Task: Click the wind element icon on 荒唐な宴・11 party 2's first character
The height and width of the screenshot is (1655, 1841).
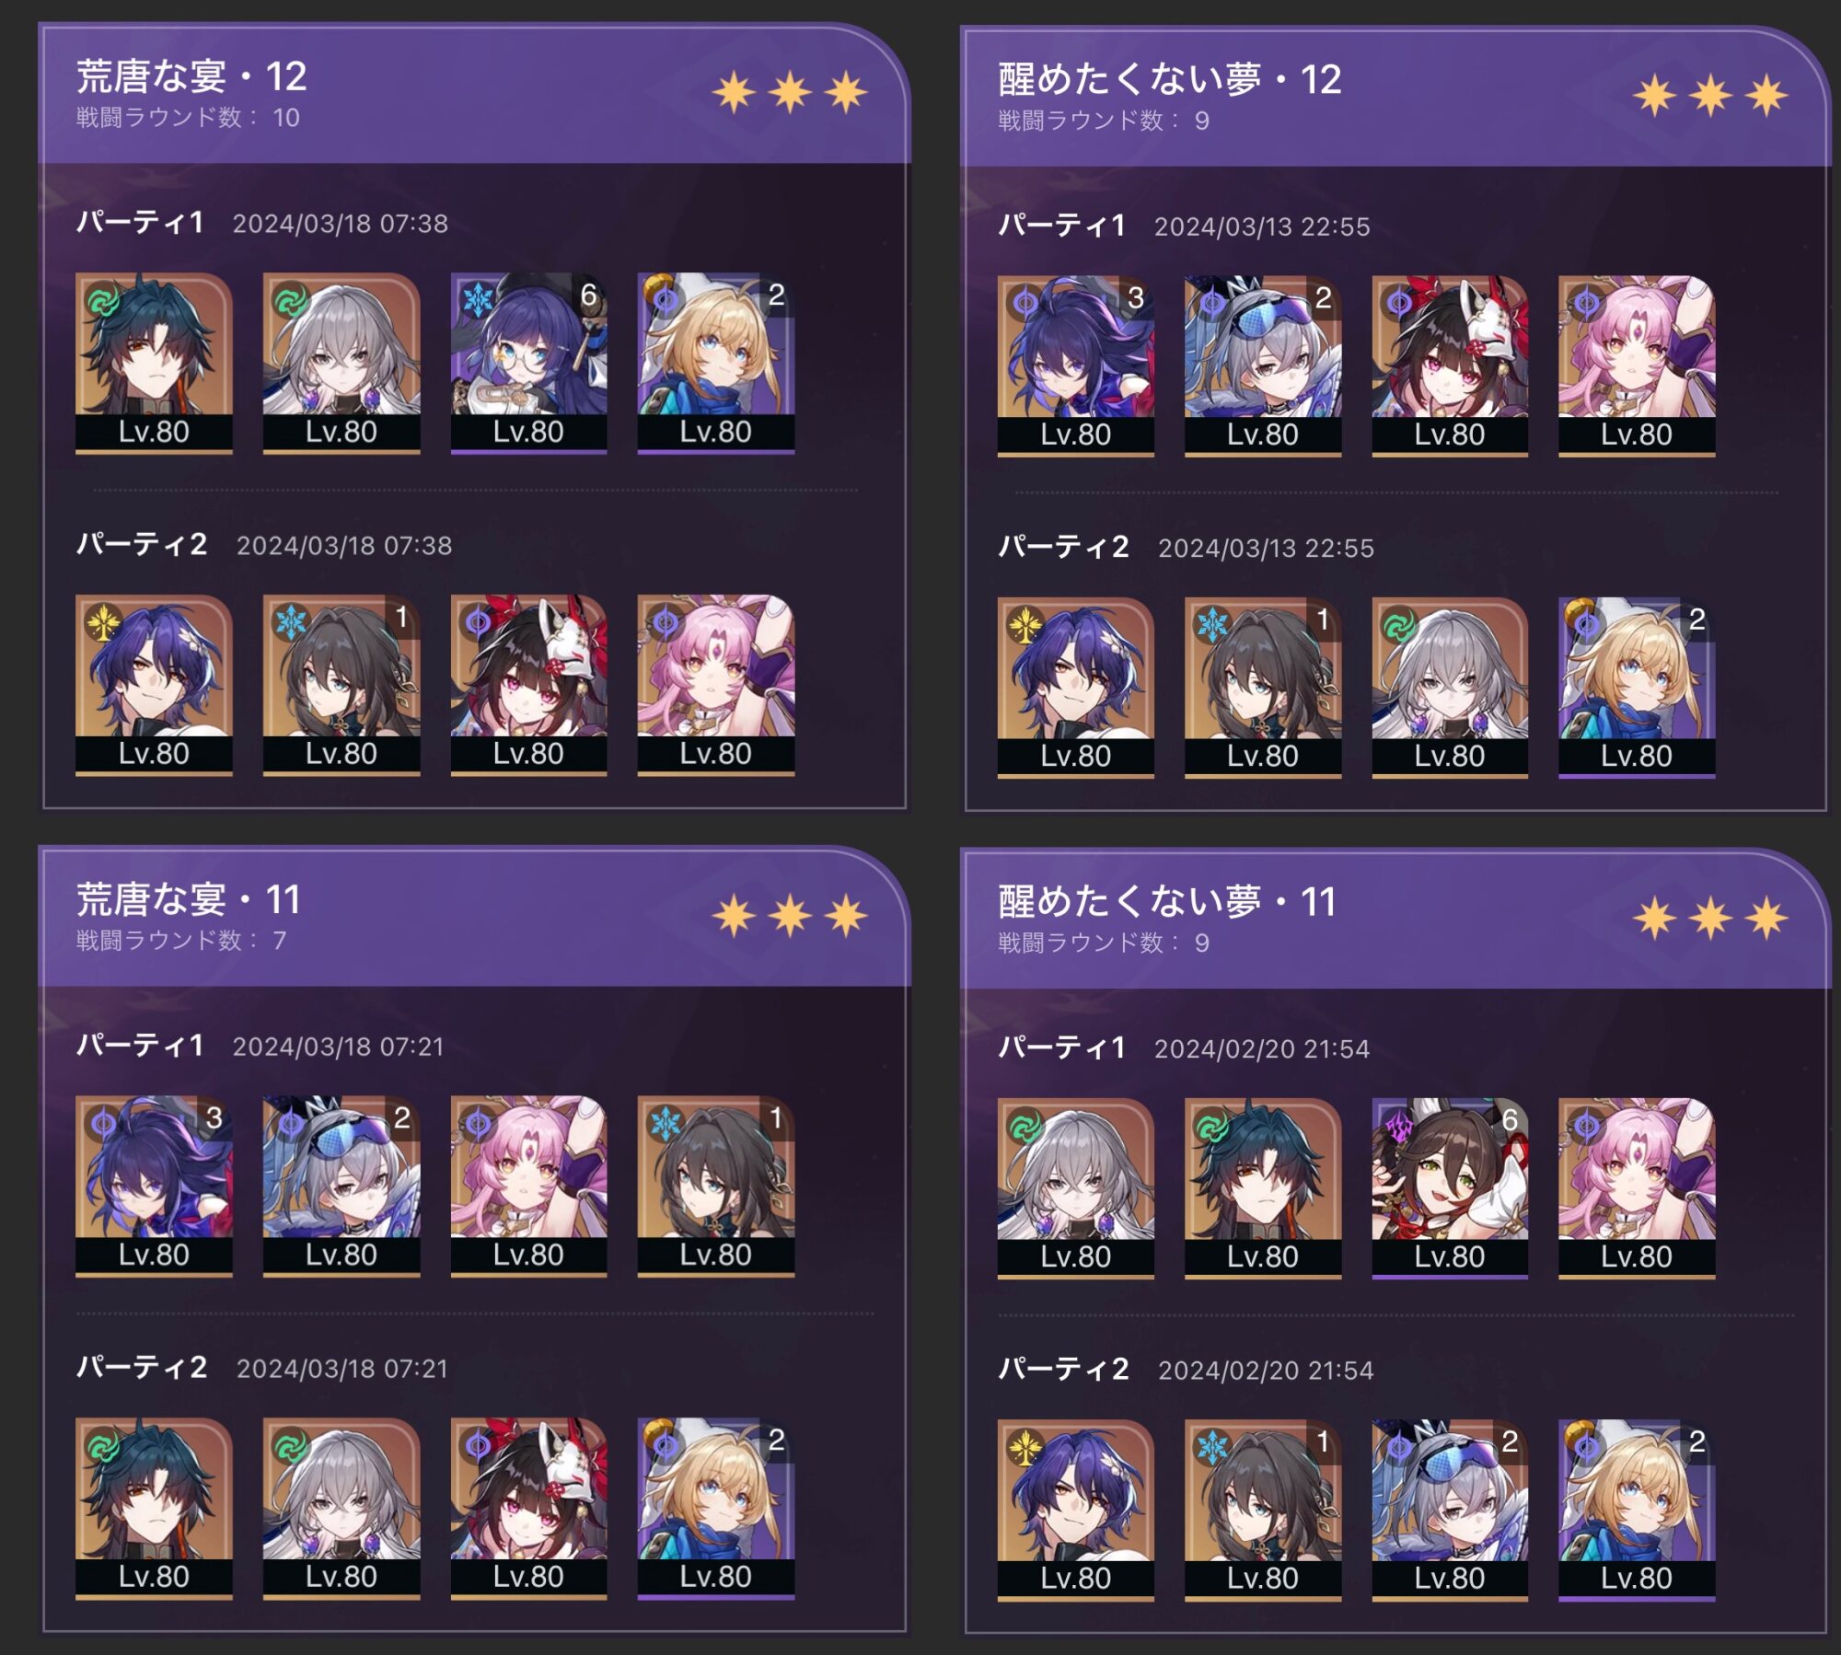Action: (x=103, y=1445)
